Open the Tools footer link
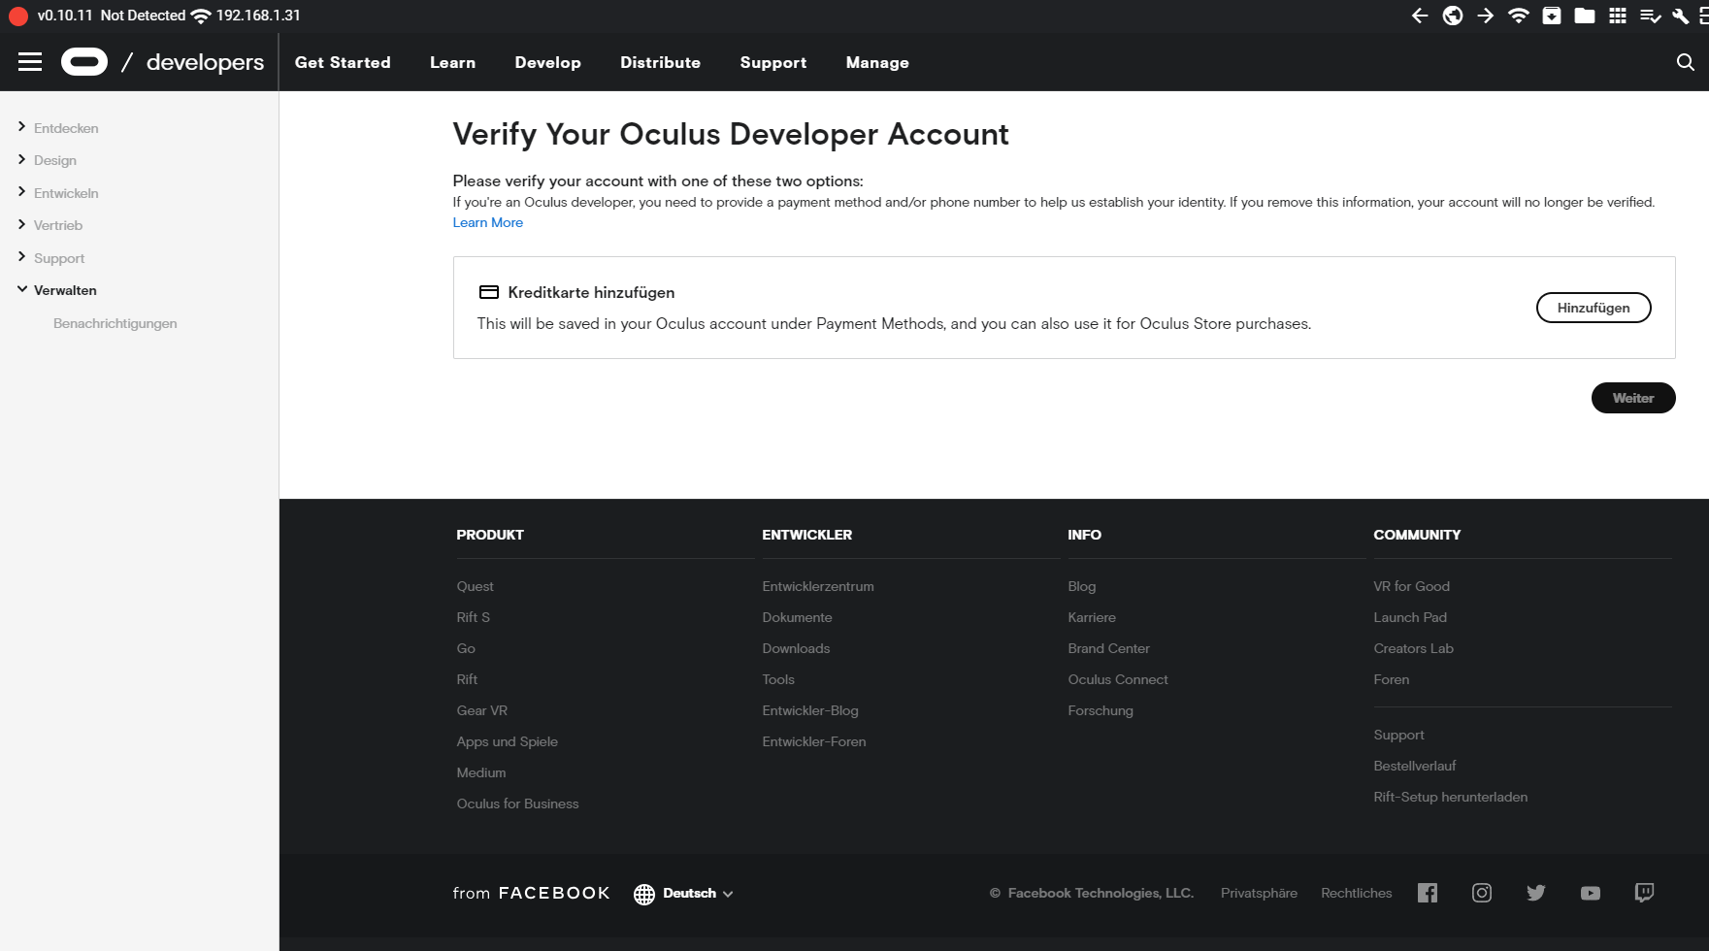Viewport: 1709px width, 951px height. pos(778,679)
